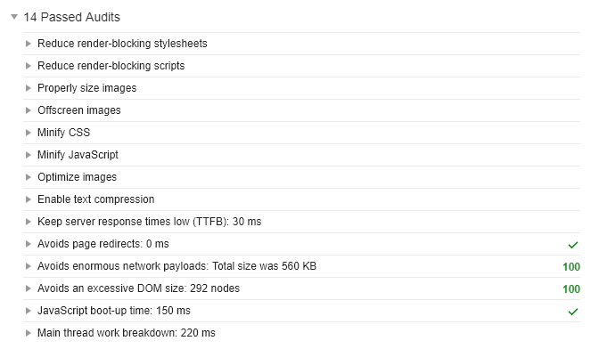Click the 14 Passed Audits heading
The height and width of the screenshot is (349, 591).
71,17
